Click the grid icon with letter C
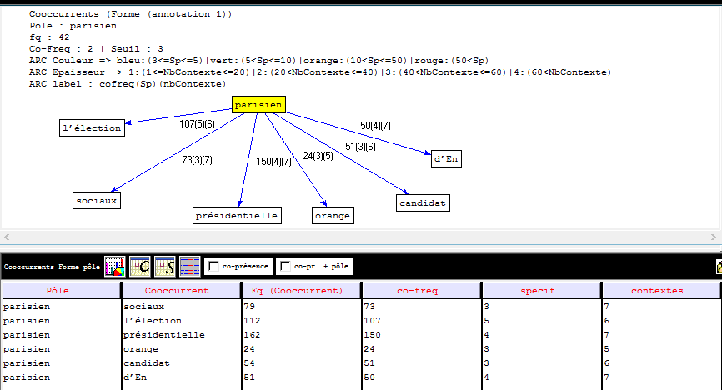722x390 pixels. [x=140, y=266]
